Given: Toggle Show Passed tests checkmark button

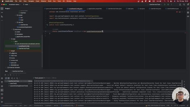Looking at the screenshot, I should click(6, 78).
